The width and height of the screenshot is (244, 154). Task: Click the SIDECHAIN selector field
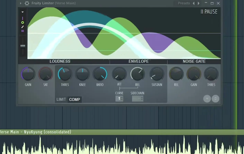tap(138, 99)
